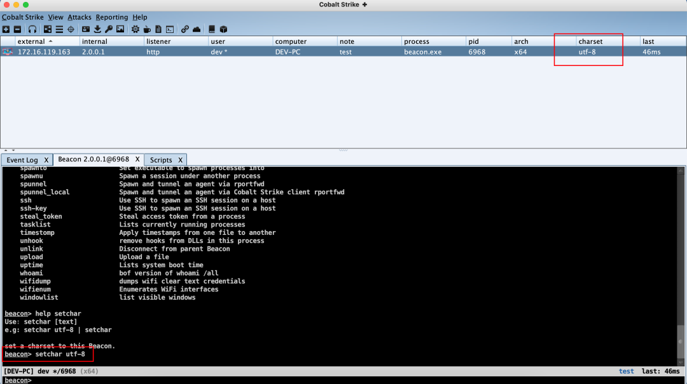Click the '[DEV-PC] dev */6968' status bar text
Viewport: 687px width, 384px height.
click(x=39, y=371)
